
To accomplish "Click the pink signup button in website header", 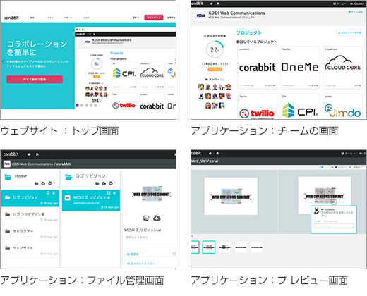I will tap(154, 18).
